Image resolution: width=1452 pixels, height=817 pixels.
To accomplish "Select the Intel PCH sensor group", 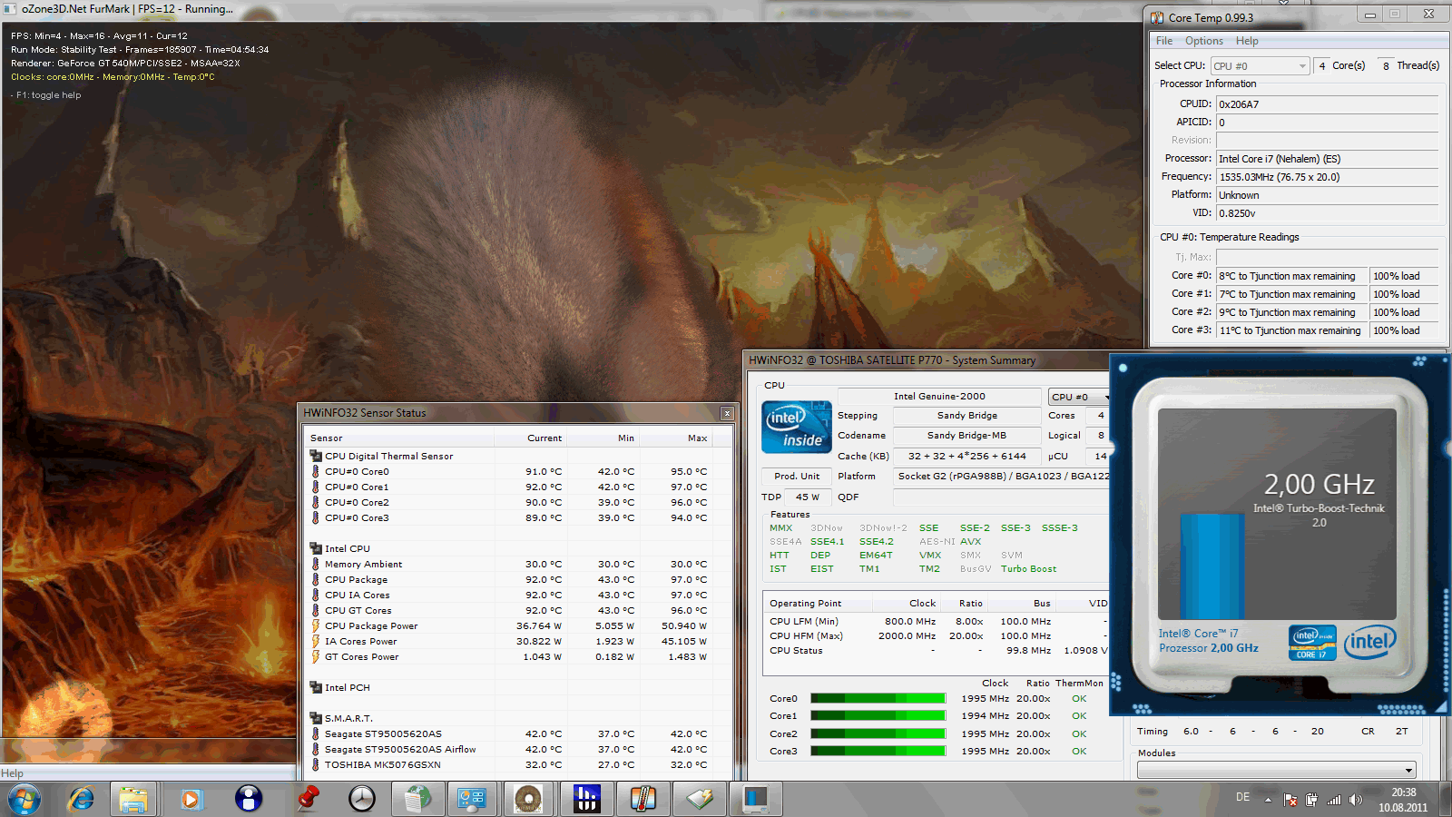I will (x=347, y=687).
